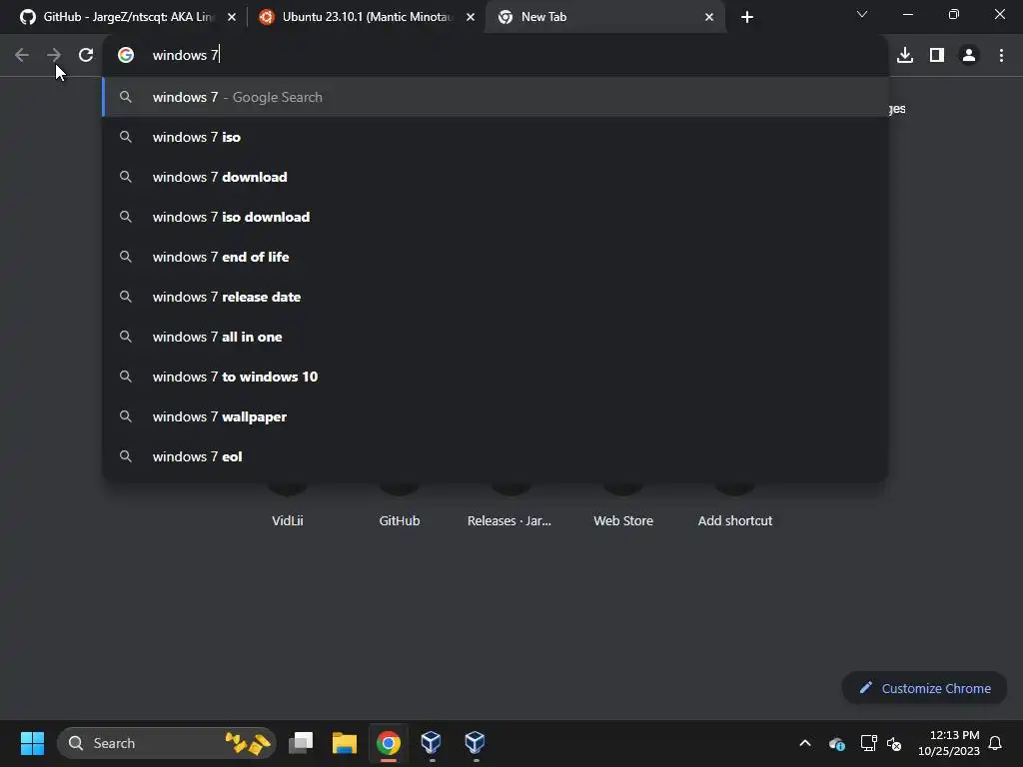The image size is (1023, 767).
Task: Click the address bar containing windows 7
Action: 496,56
